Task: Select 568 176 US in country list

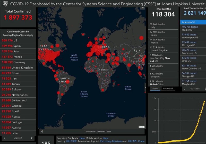Action: tap(18, 40)
